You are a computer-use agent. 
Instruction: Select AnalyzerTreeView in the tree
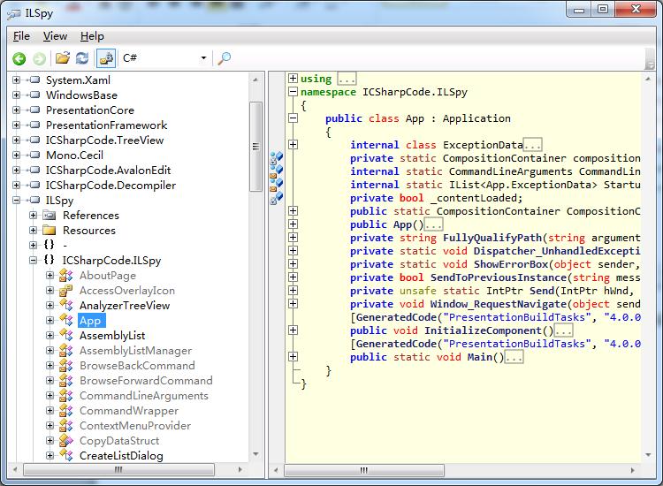(124, 306)
